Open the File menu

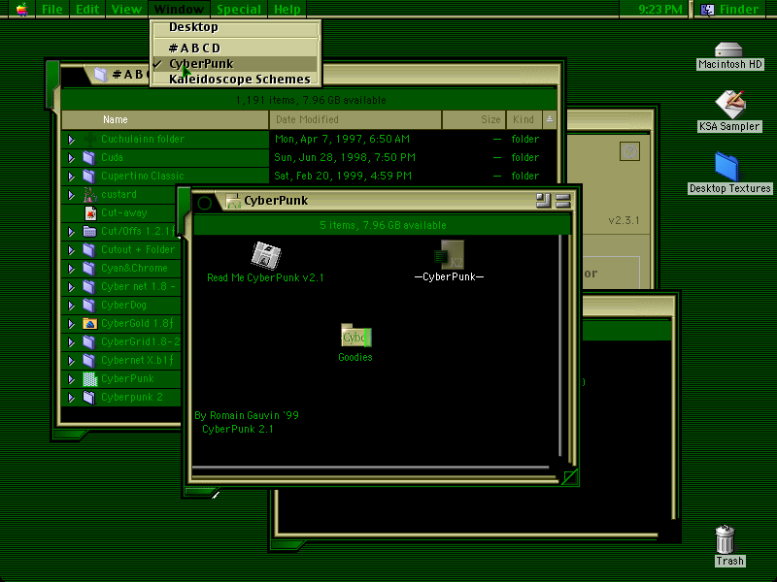click(x=52, y=9)
